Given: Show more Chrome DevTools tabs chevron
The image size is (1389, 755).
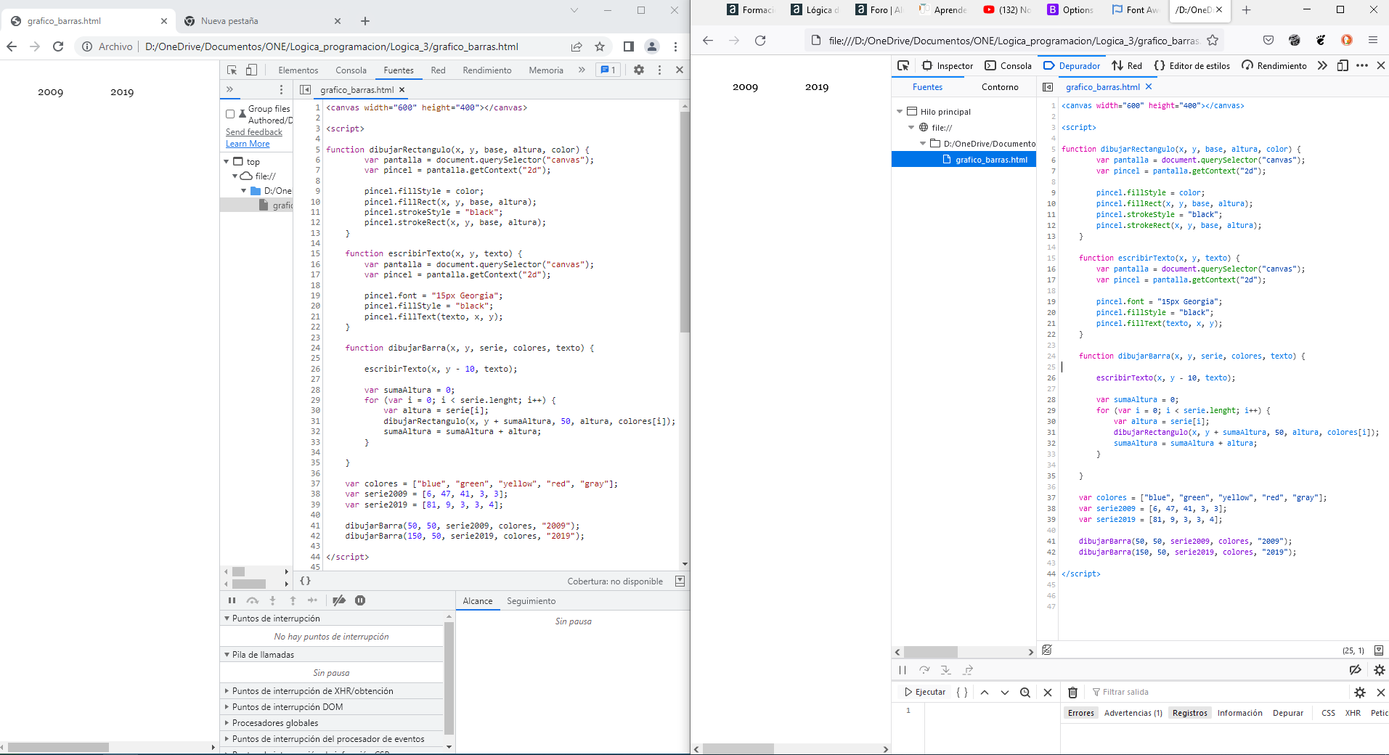Looking at the screenshot, I should [x=582, y=70].
